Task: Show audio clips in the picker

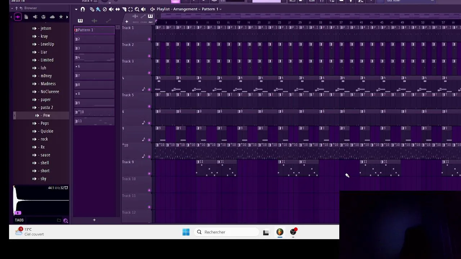Action: point(94,21)
